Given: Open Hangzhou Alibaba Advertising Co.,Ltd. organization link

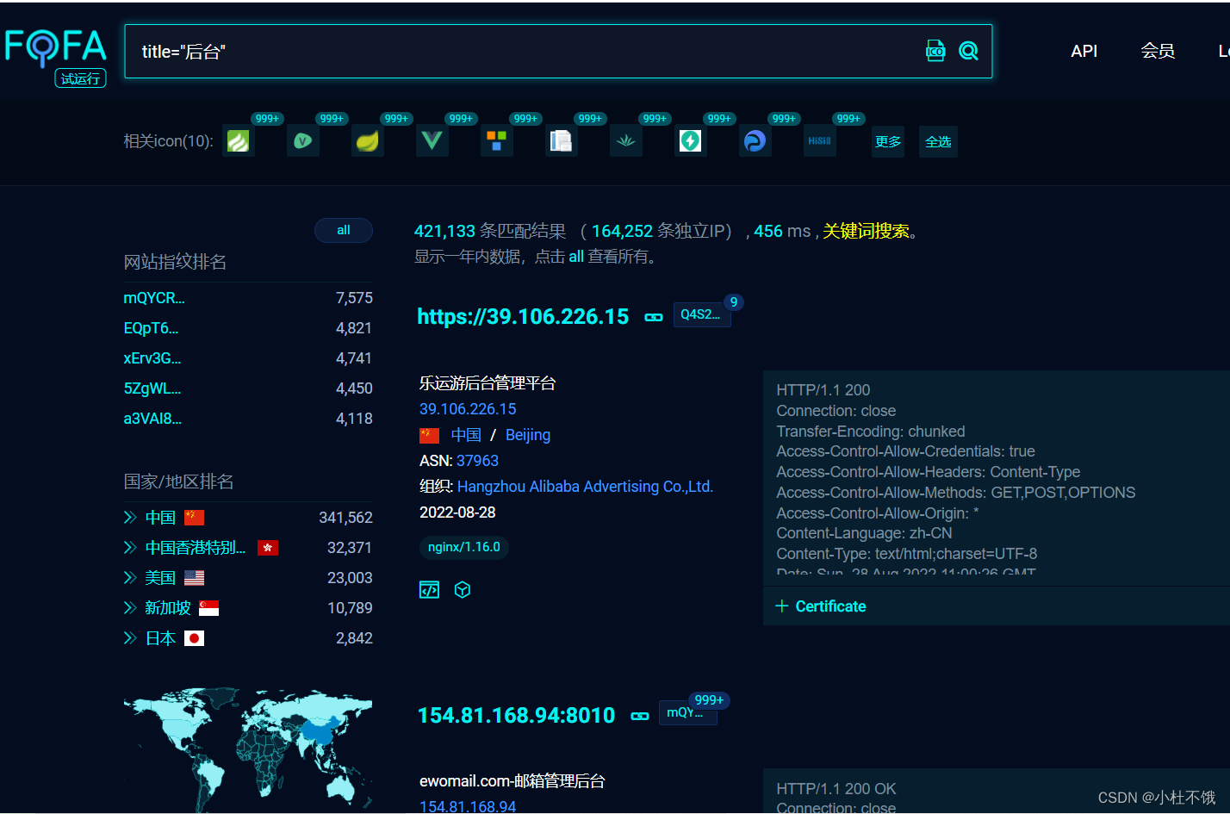Looking at the screenshot, I should tap(585, 487).
